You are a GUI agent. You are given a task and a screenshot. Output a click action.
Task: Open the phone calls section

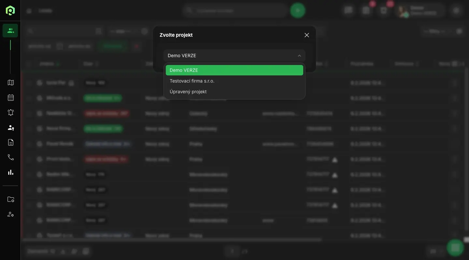(10, 157)
